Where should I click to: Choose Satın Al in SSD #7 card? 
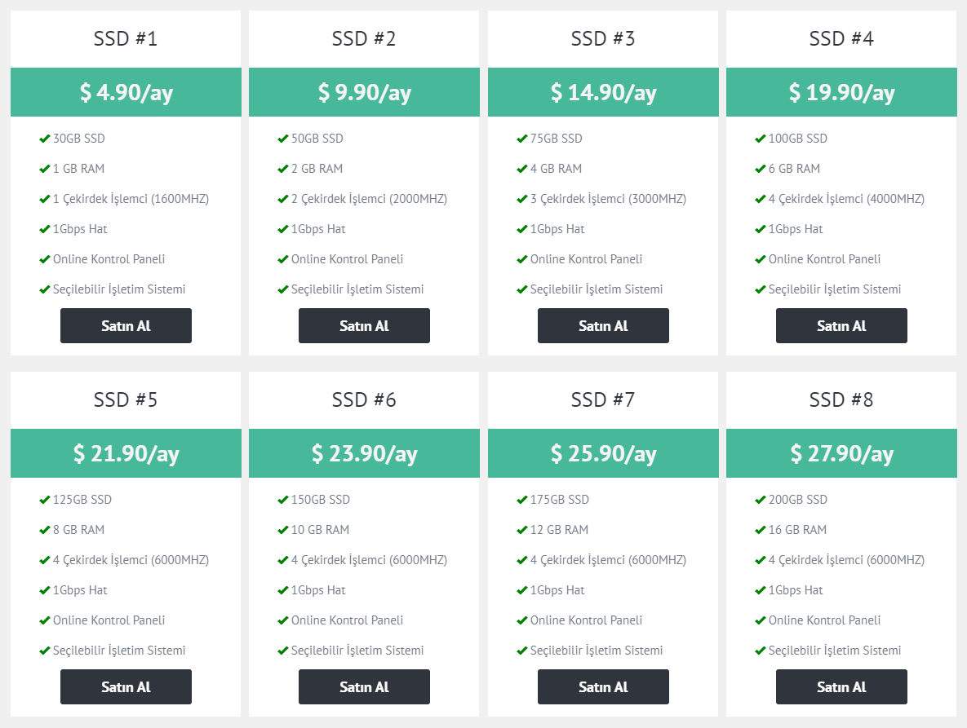click(x=603, y=686)
